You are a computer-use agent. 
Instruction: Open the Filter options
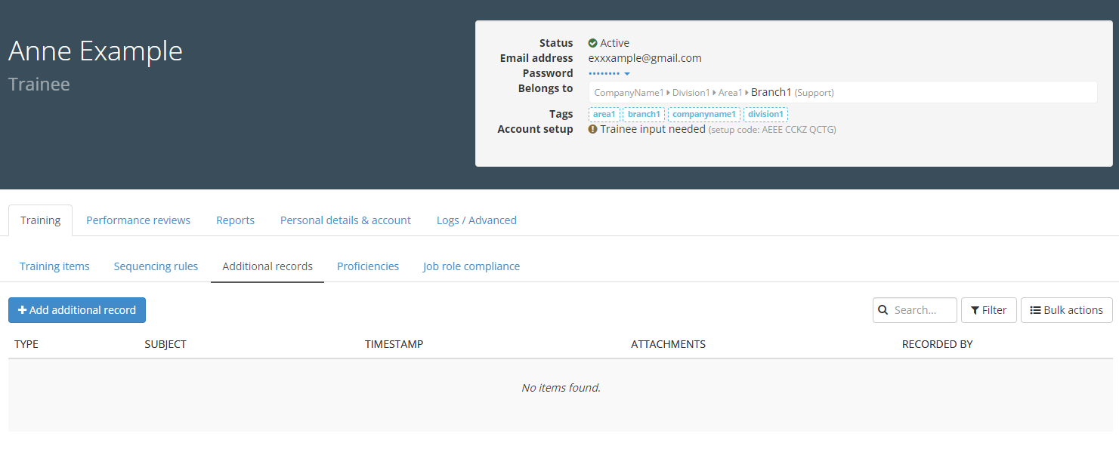click(x=988, y=310)
